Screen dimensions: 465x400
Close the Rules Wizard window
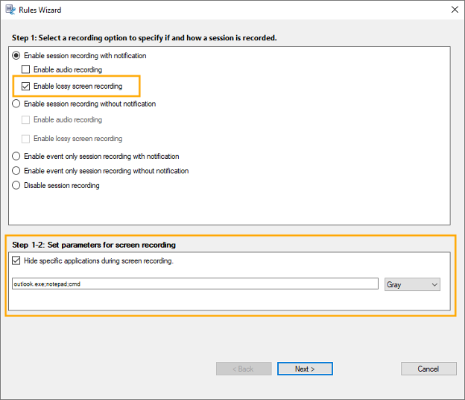(454, 10)
